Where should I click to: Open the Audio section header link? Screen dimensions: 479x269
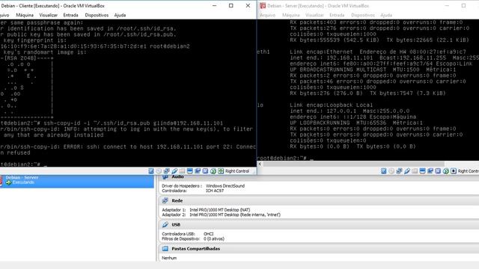(177, 177)
